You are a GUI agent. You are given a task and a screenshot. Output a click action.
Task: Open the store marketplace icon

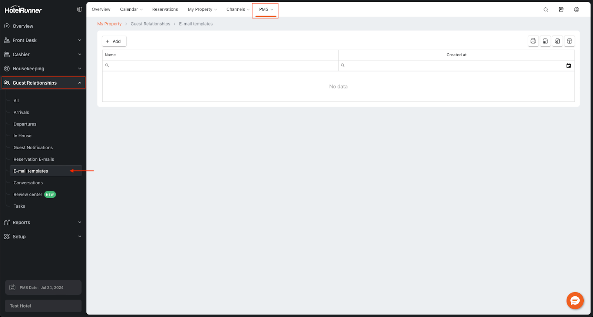[561, 10]
